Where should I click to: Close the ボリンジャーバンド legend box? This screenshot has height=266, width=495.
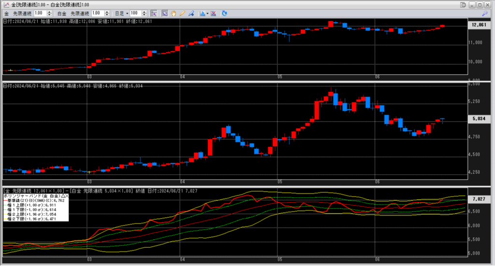click(x=66, y=195)
